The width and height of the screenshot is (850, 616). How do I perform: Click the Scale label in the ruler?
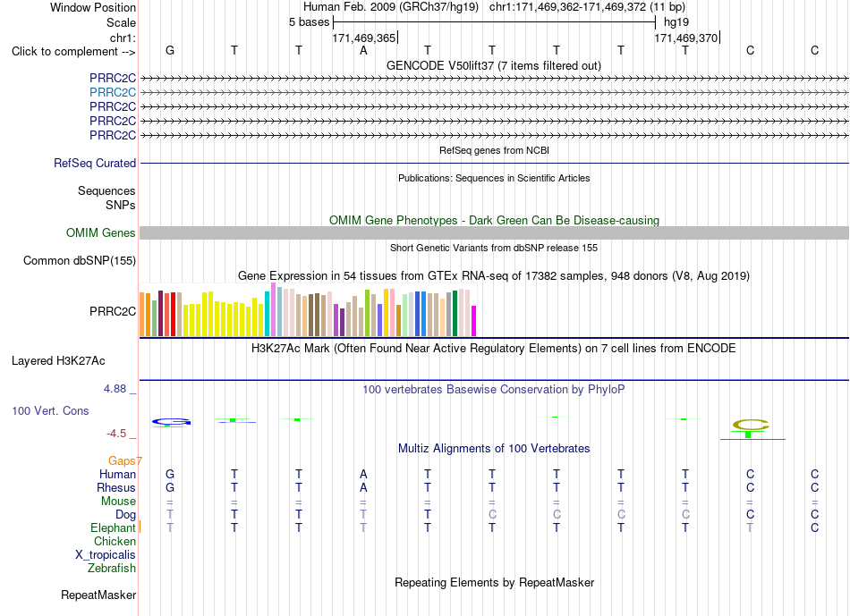click(121, 22)
